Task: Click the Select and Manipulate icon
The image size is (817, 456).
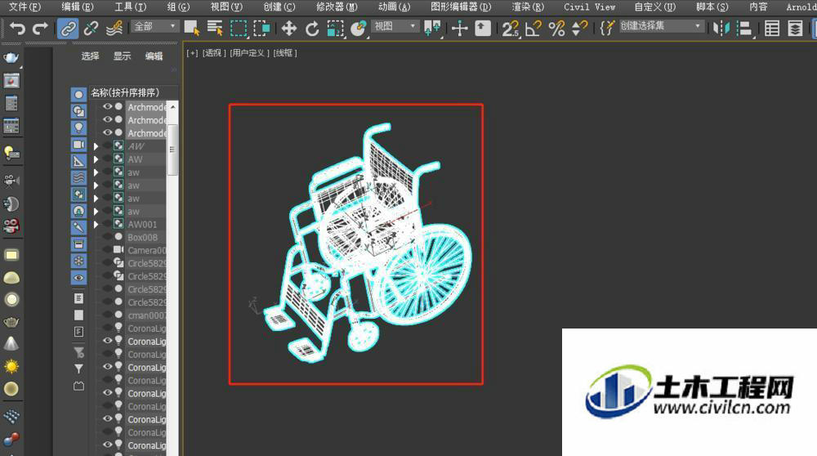Action: click(459, 28)
